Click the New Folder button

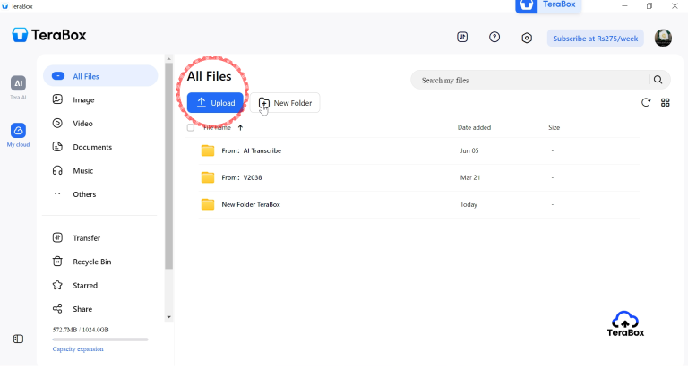pyautogui.click(x=285, y=103)
